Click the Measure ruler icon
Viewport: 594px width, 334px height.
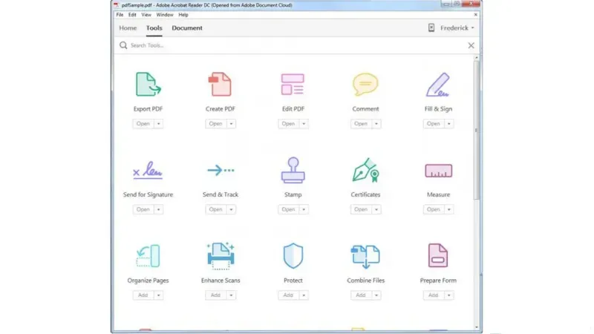[438, 171]
